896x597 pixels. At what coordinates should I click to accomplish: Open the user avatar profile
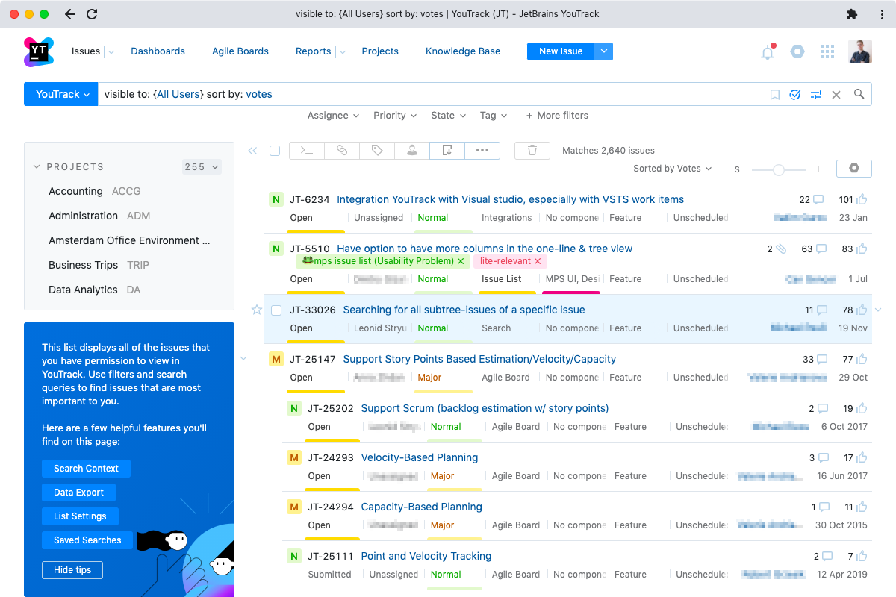click(x=860, y=51)
